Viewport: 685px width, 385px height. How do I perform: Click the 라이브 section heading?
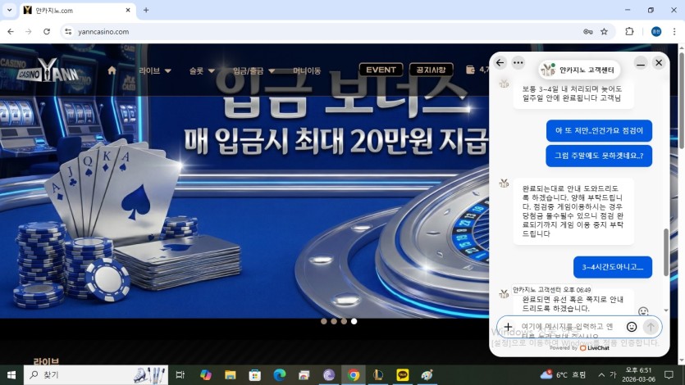(46, 361)
